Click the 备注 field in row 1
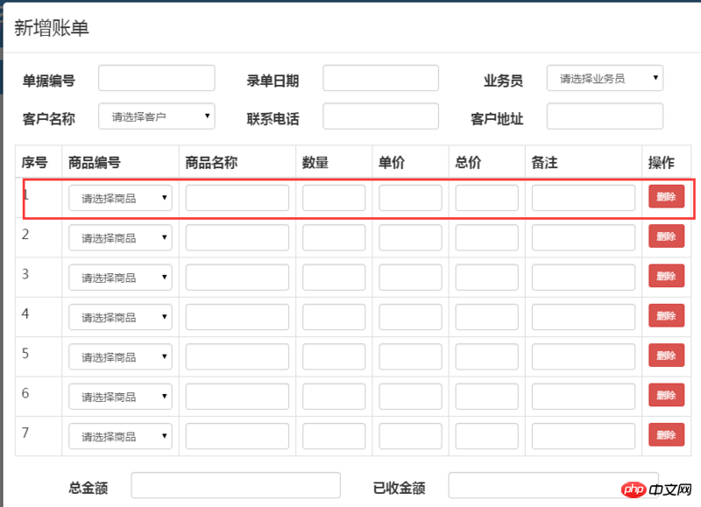 (x=583, y=198)
